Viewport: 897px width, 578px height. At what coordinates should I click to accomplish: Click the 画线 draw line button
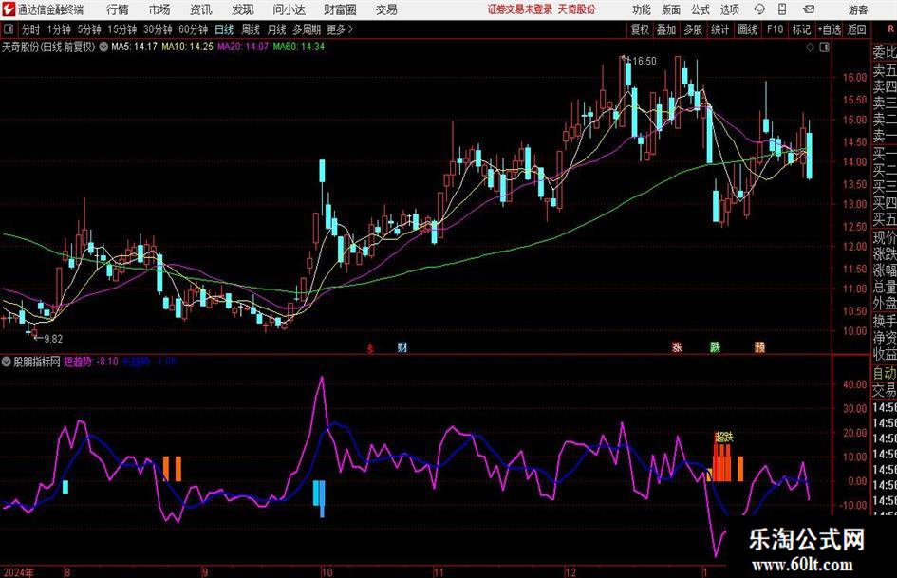click(x=747, y=29)
